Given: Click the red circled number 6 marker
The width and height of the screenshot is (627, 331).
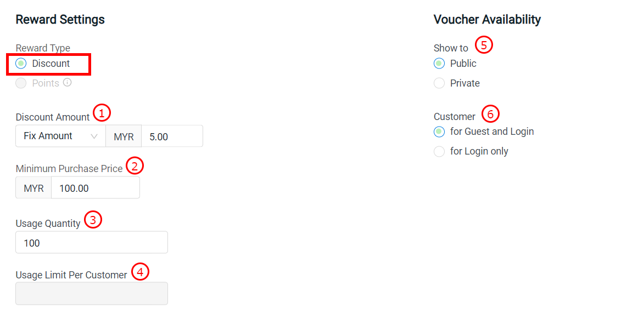Looking at the screenshot, I should pyautogui.click(x=491, y=113).
